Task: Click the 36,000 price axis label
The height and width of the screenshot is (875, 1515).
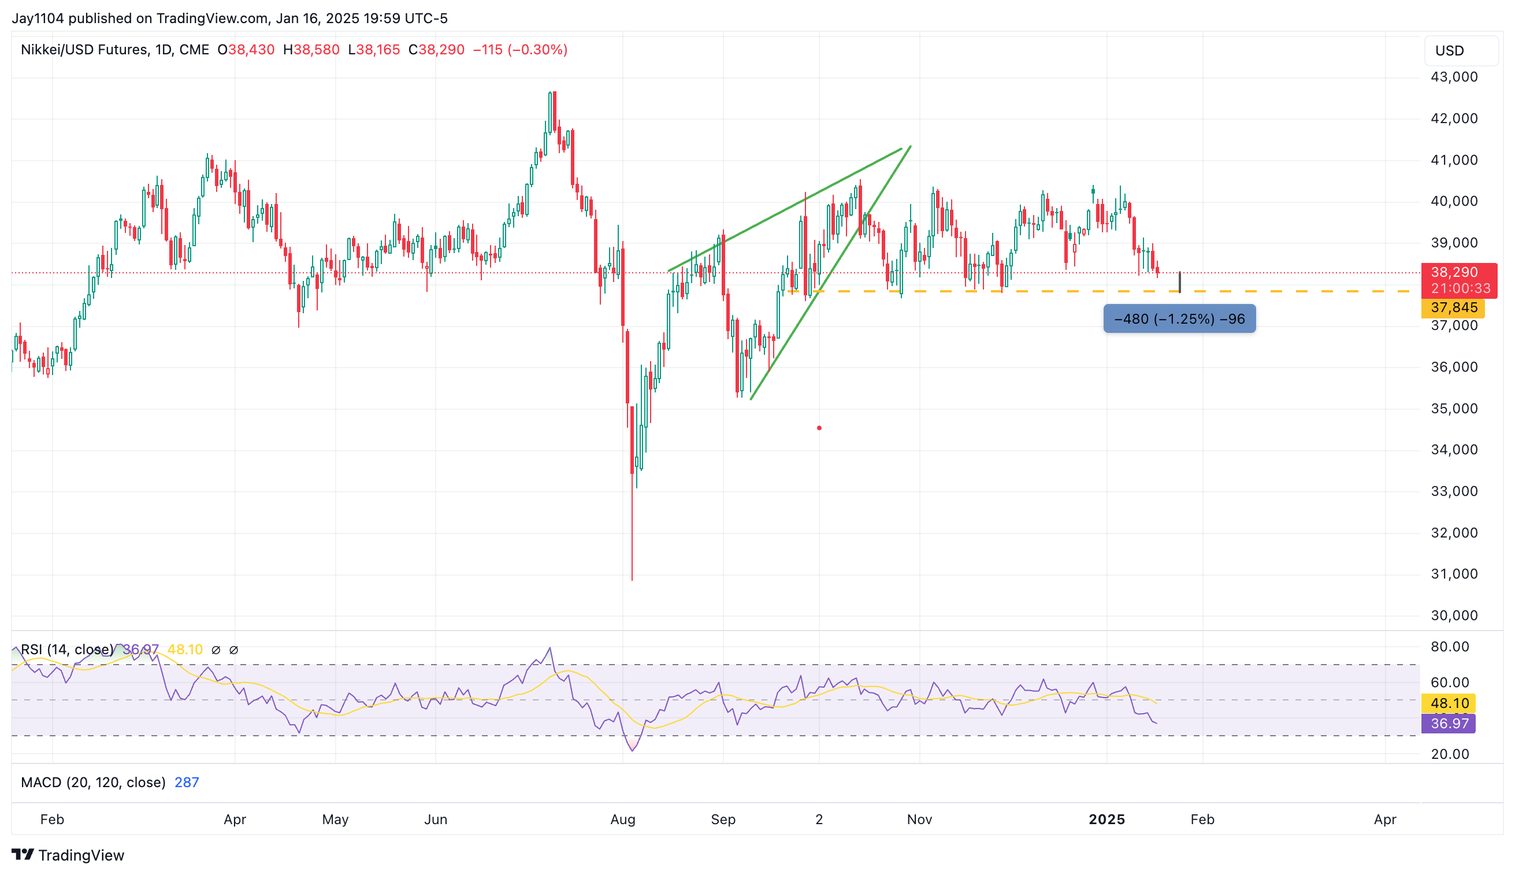Action: coord(1454,367)
